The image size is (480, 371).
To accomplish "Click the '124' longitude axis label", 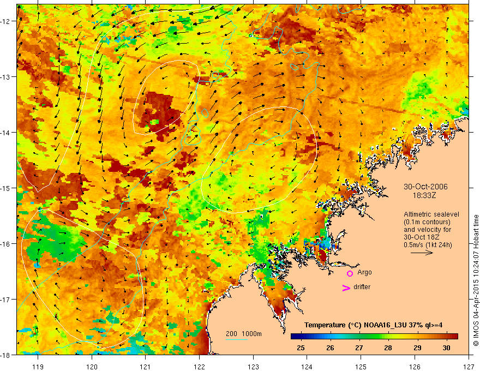I will click(307, 367).
